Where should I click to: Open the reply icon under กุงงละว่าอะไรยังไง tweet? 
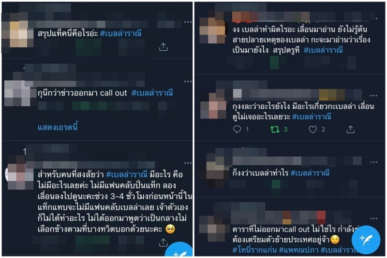tap(237, 129)
